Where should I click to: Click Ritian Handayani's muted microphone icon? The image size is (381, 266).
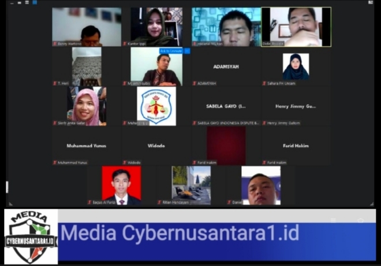(x=160, y=202)
